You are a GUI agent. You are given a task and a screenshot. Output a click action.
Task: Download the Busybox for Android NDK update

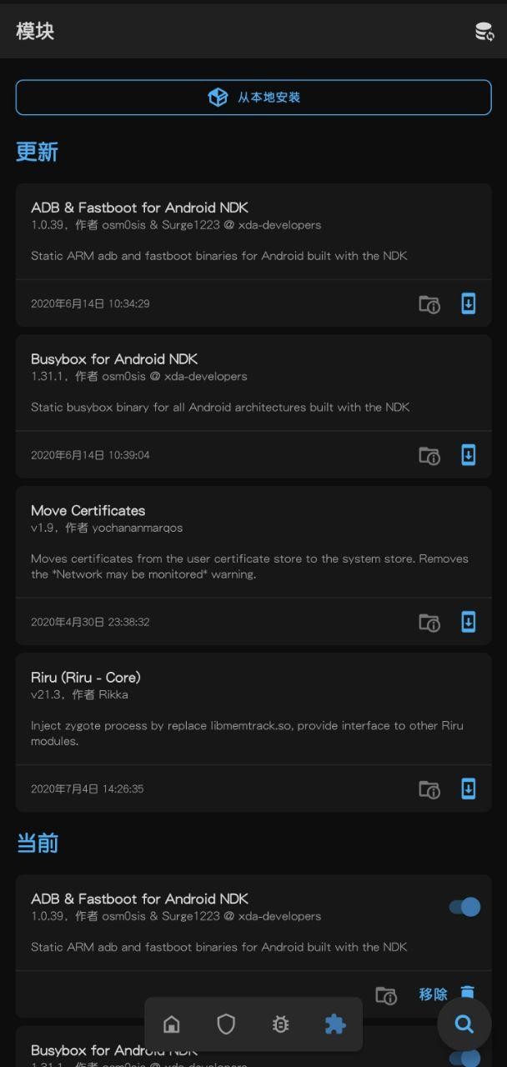pyautogui.click(x=468, y=455)
